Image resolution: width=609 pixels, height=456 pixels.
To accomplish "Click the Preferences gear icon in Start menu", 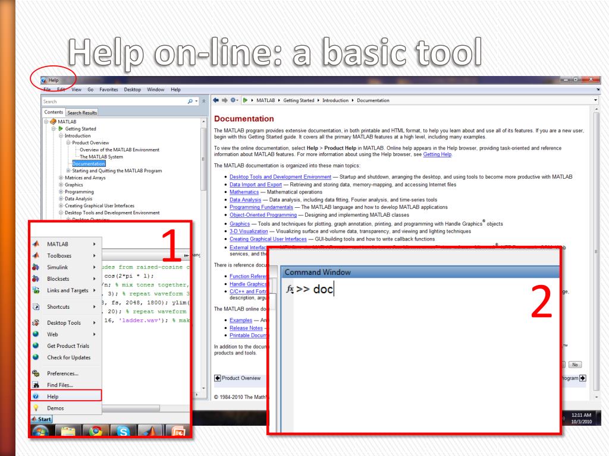I will click(x=36, y=373).
